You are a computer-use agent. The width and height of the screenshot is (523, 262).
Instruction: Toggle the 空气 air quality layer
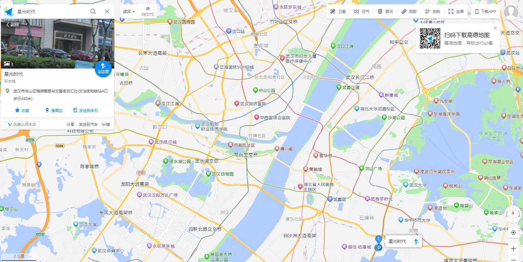point(361,11)
